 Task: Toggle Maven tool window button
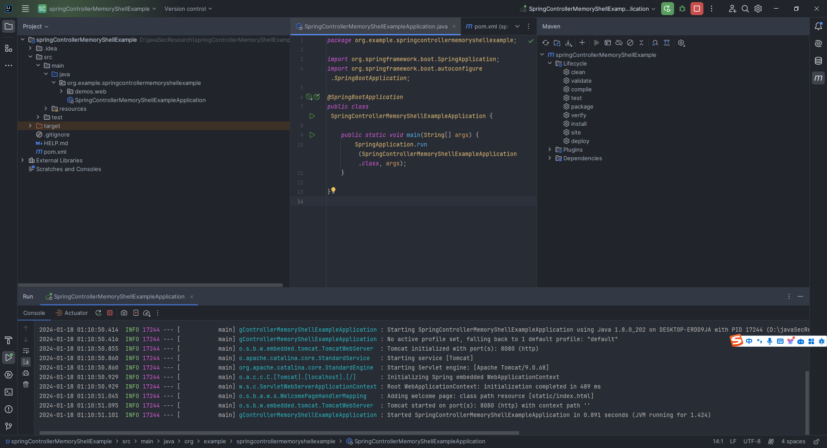(818, 78)
